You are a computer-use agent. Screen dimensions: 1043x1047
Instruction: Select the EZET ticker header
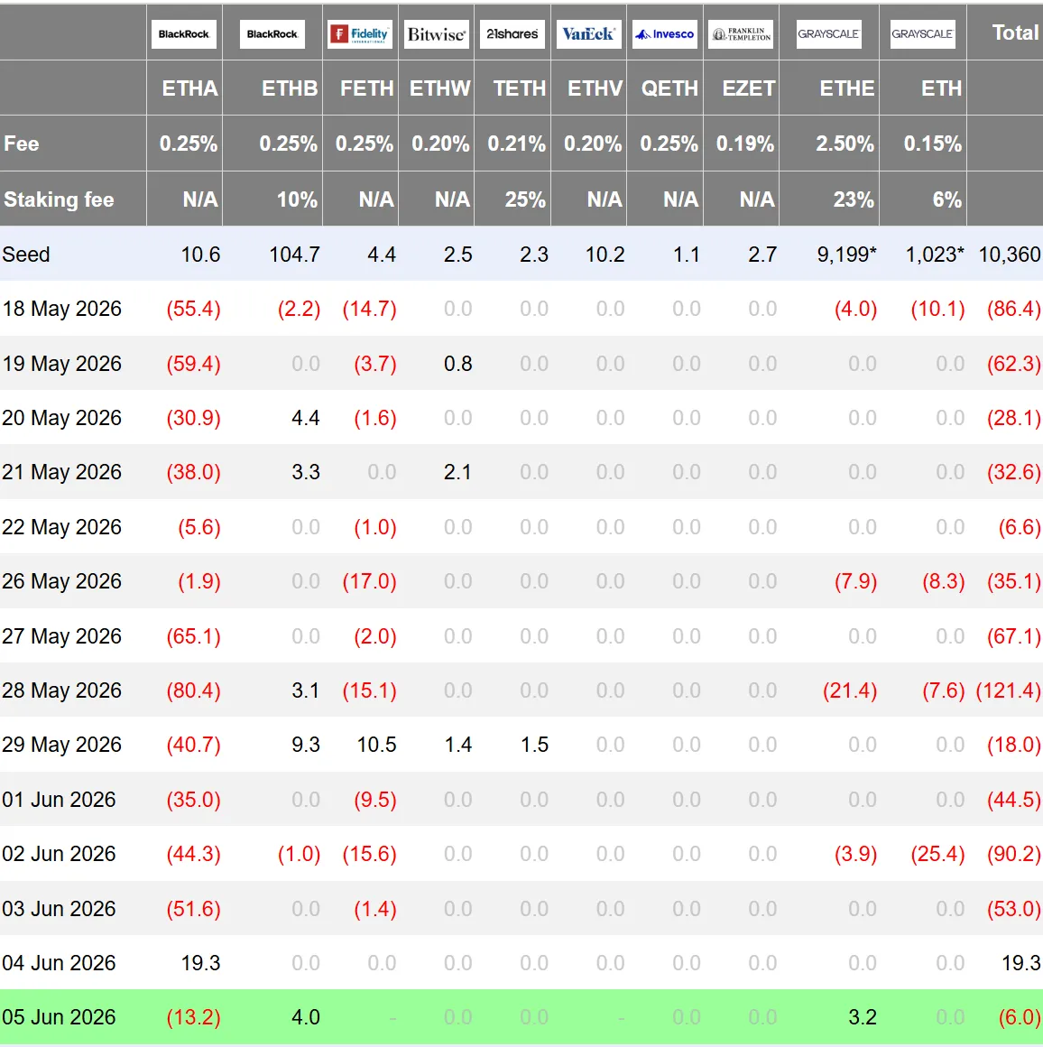point(749,88)
